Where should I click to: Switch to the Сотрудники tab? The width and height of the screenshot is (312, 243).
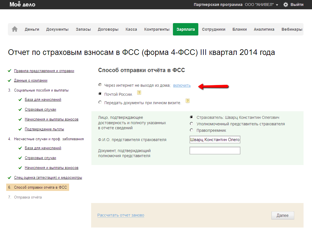[214, 29]
